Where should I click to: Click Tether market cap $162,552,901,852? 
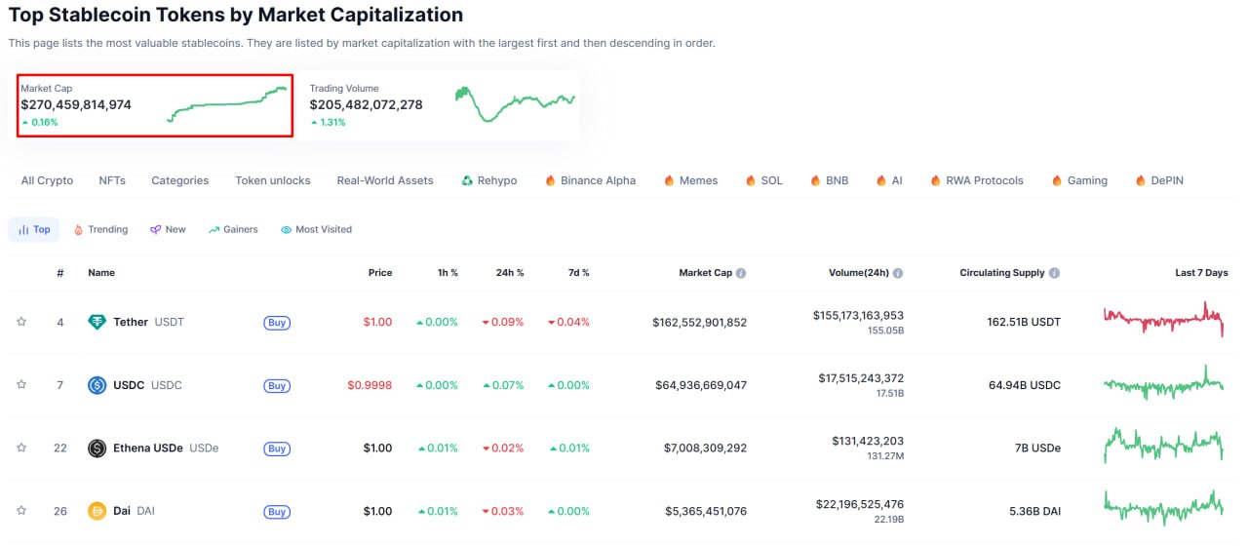pyautogui.click(x=700, y=322)
